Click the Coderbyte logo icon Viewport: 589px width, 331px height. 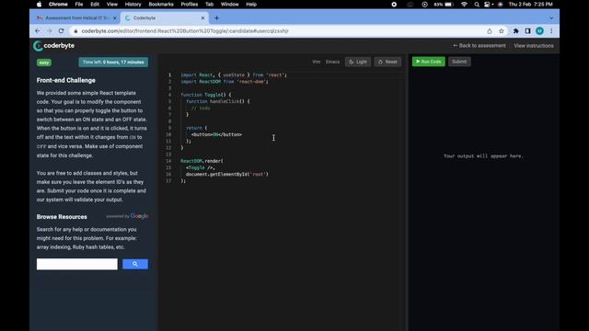coord(38,46)
